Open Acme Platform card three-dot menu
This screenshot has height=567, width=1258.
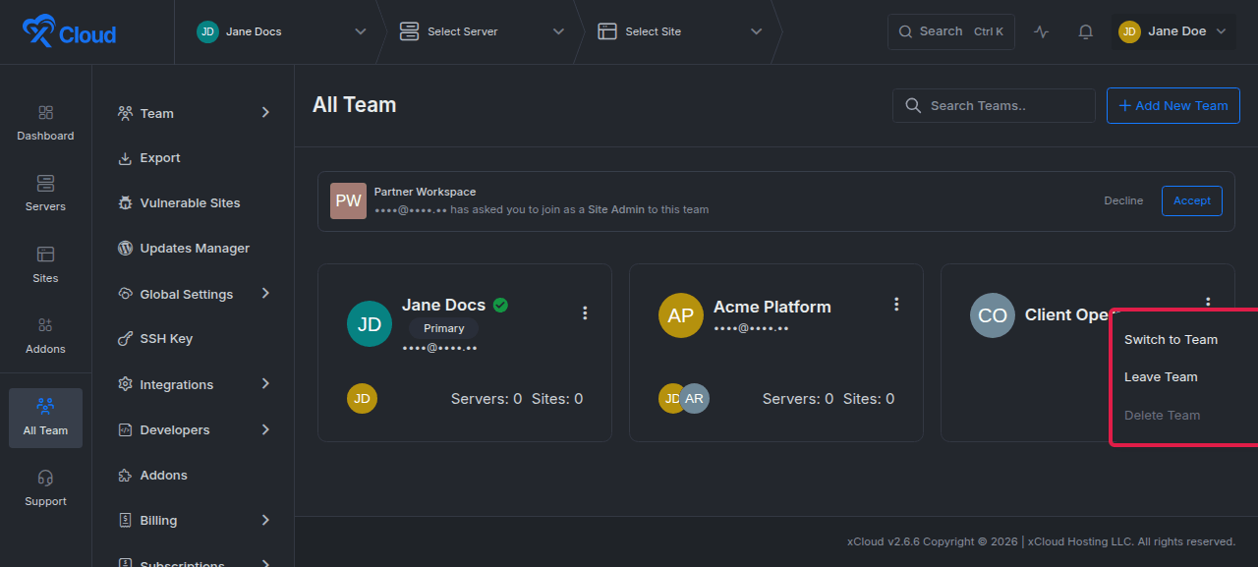coord(896,305)
